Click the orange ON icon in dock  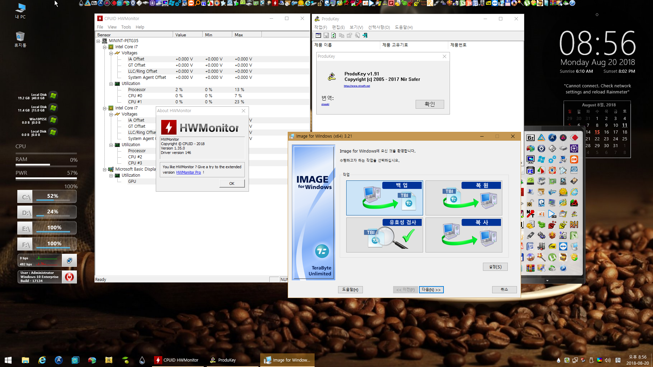[574, 159]
